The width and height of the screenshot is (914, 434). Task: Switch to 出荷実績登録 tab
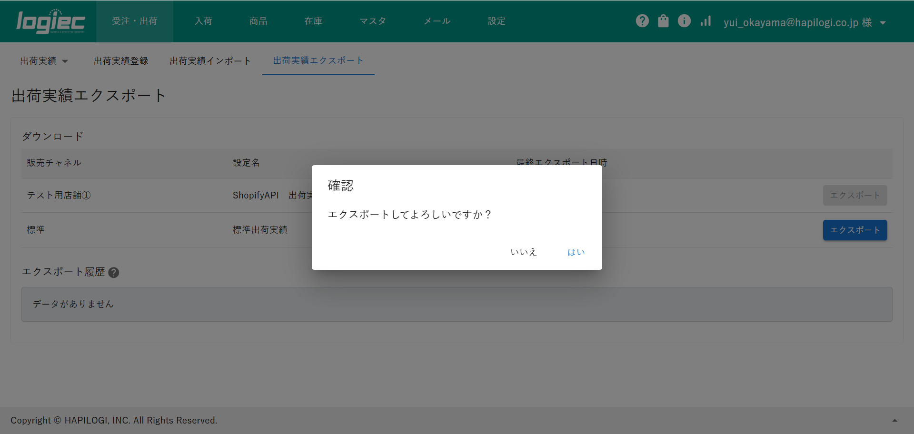click(x=121, y=61)
